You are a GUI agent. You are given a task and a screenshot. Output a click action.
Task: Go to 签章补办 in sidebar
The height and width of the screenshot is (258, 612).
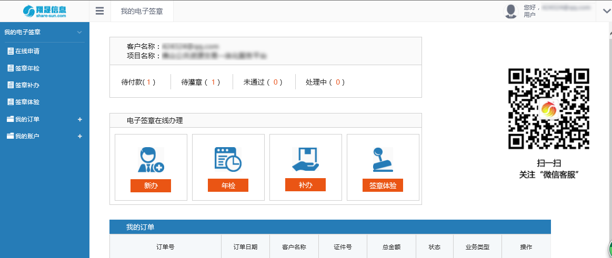coord(27,85)
